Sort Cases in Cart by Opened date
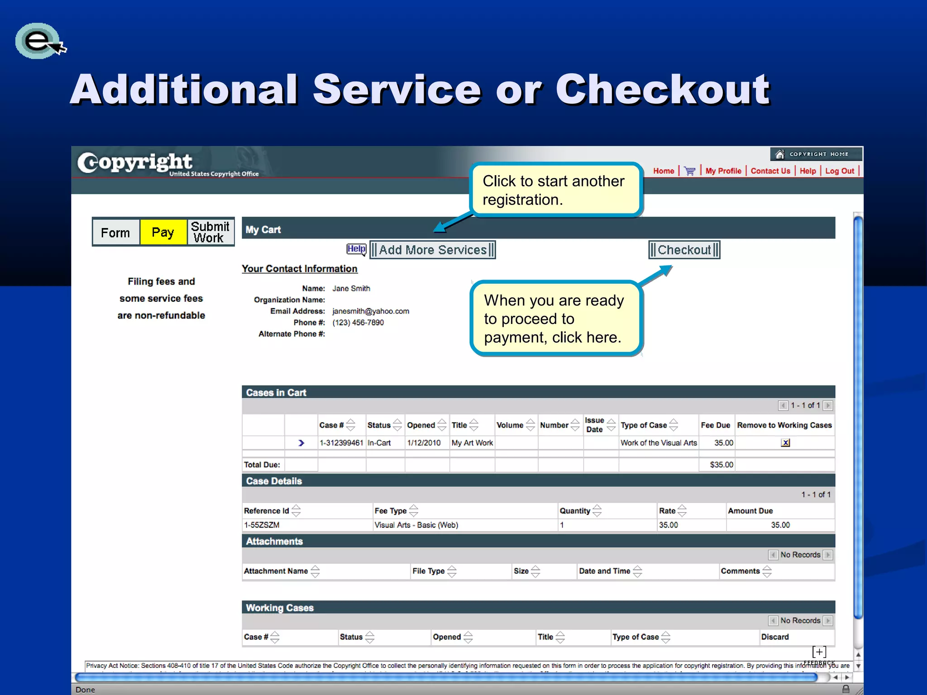This screenshot has width=927, height=695. 442,425
